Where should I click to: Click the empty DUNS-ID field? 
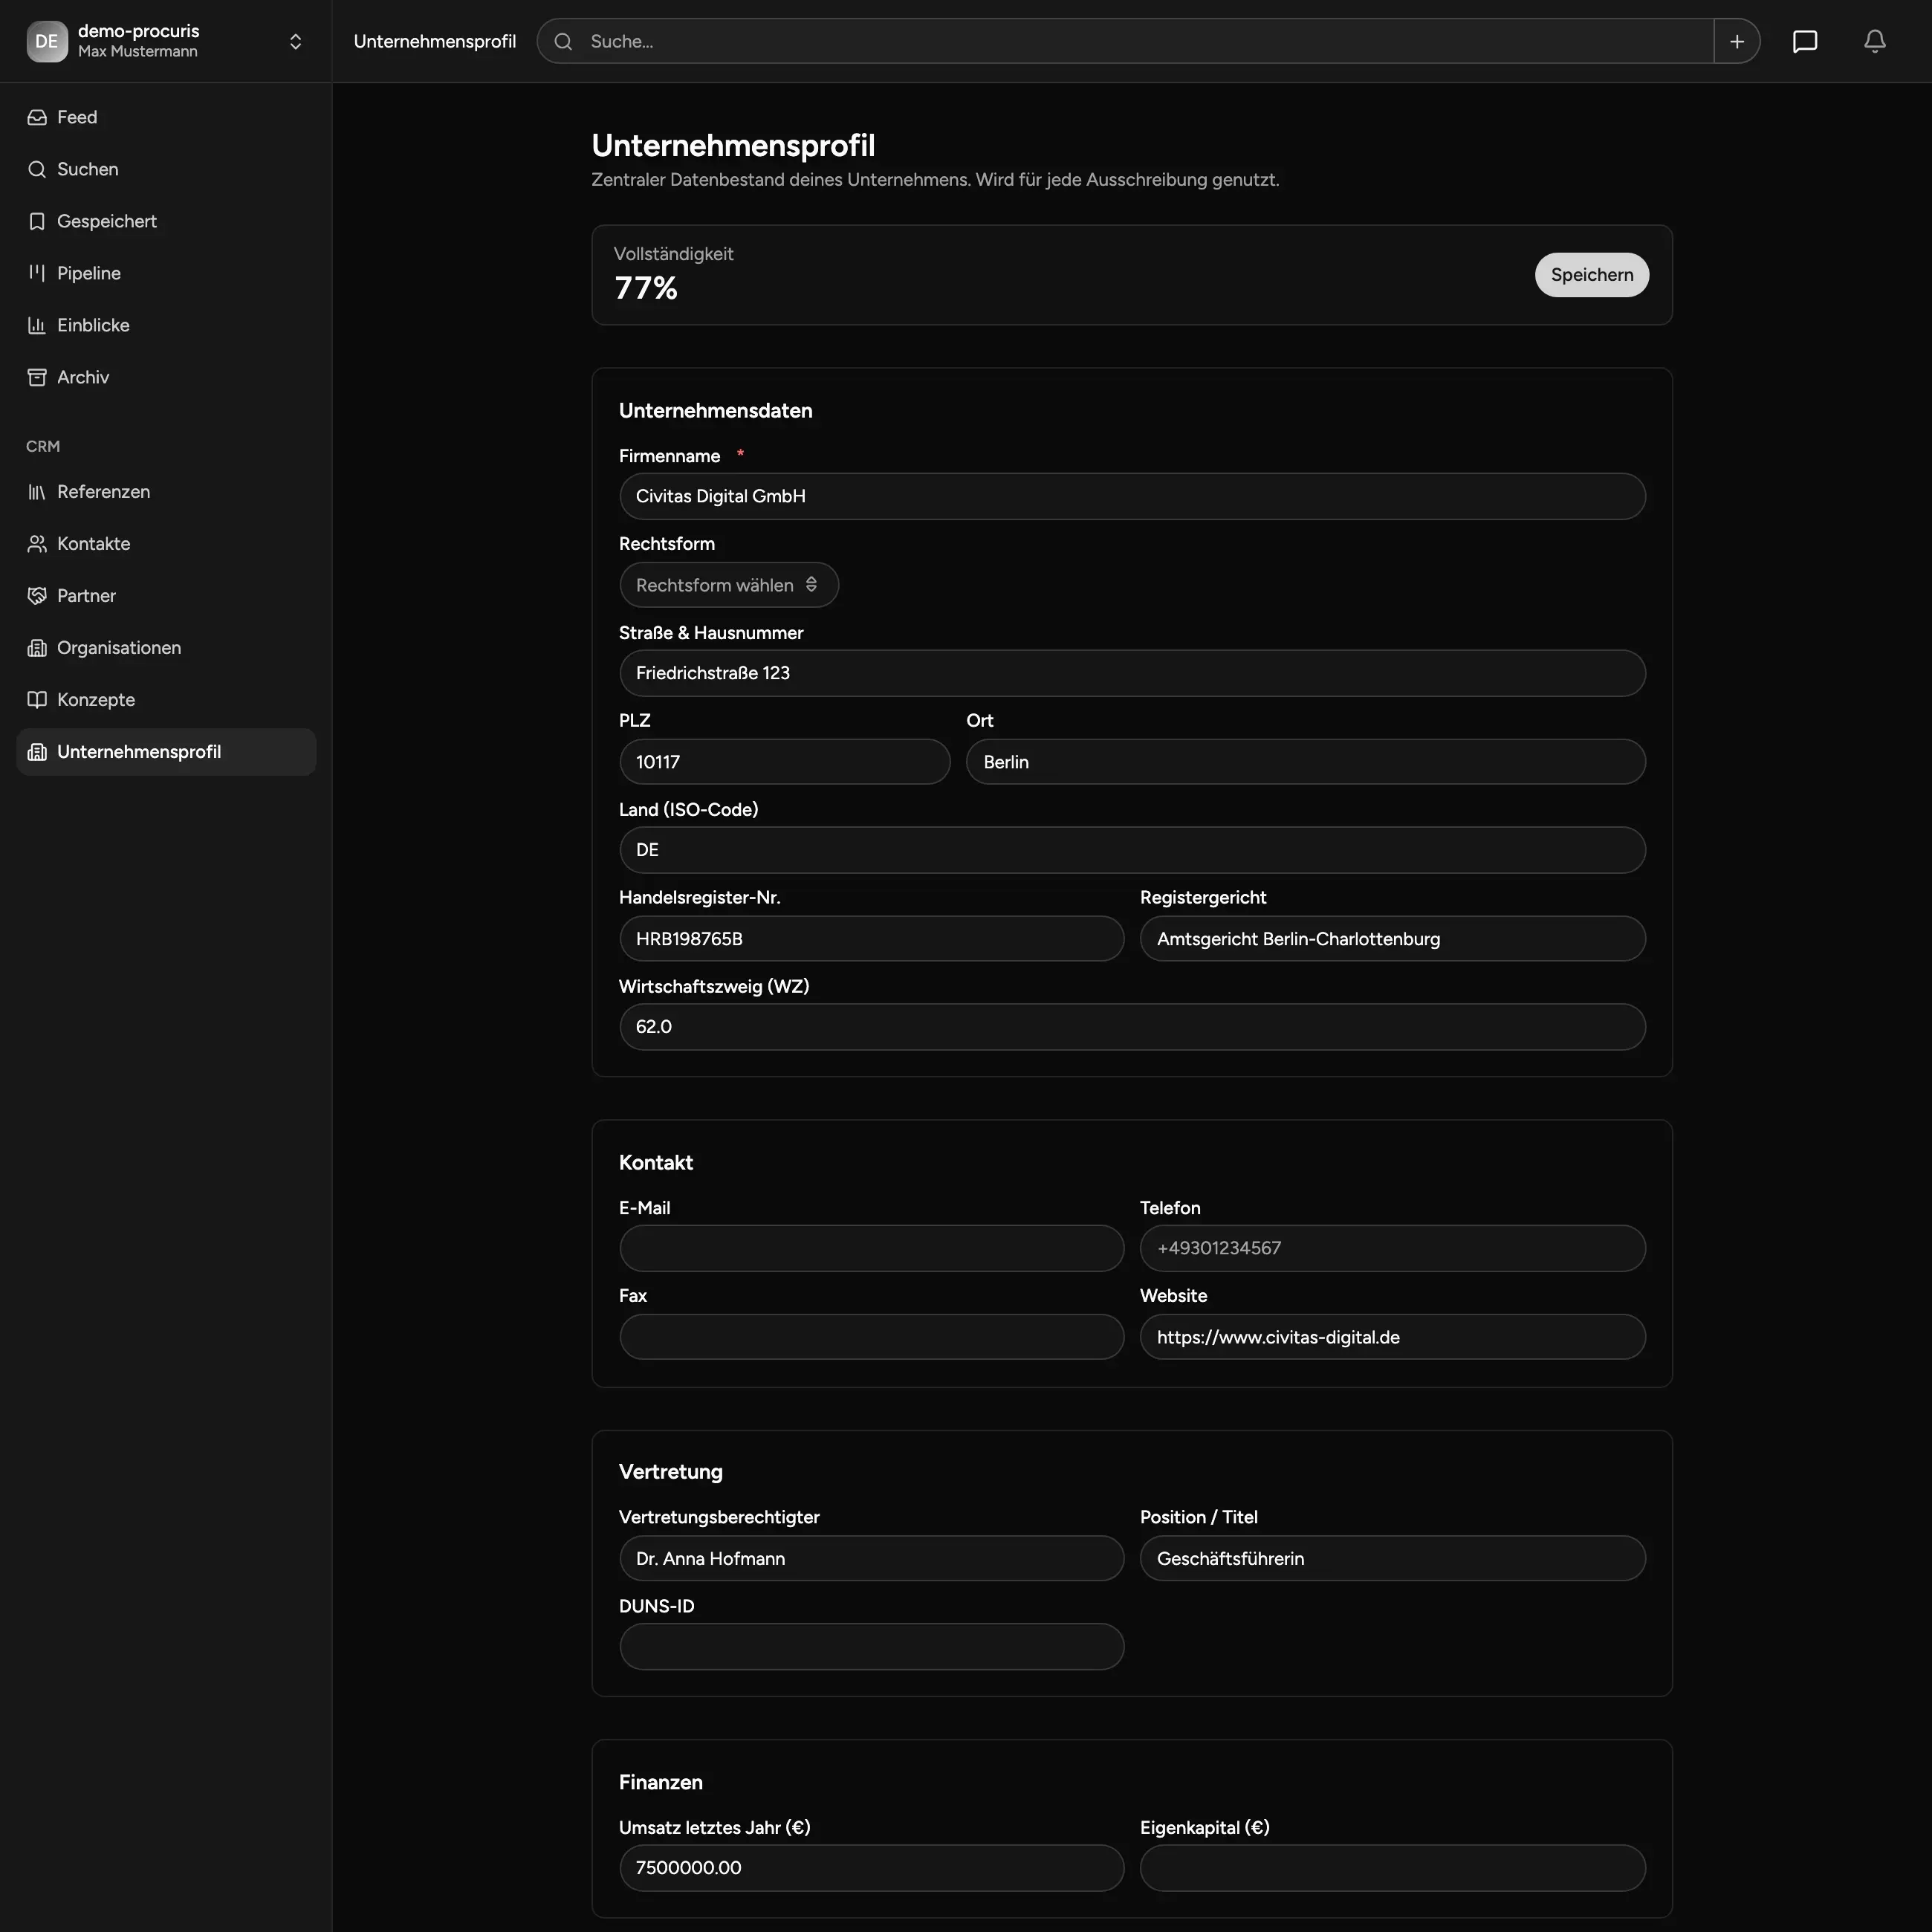[x=871, y=1646]
